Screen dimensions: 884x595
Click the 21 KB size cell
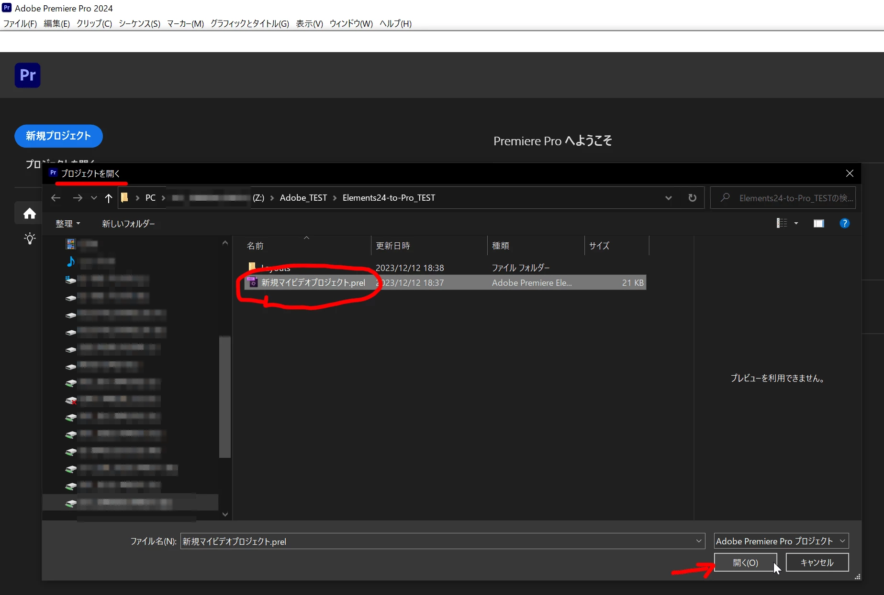click(x=633, y=282)
